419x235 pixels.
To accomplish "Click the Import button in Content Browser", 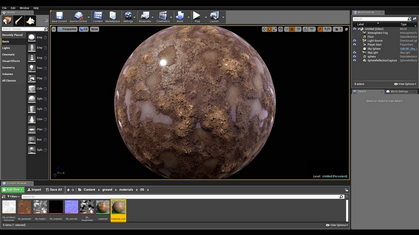I will (34, 190).
